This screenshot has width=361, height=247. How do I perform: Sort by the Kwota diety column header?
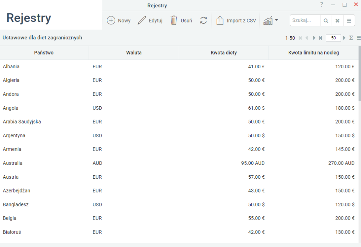[x=224, y=53]
